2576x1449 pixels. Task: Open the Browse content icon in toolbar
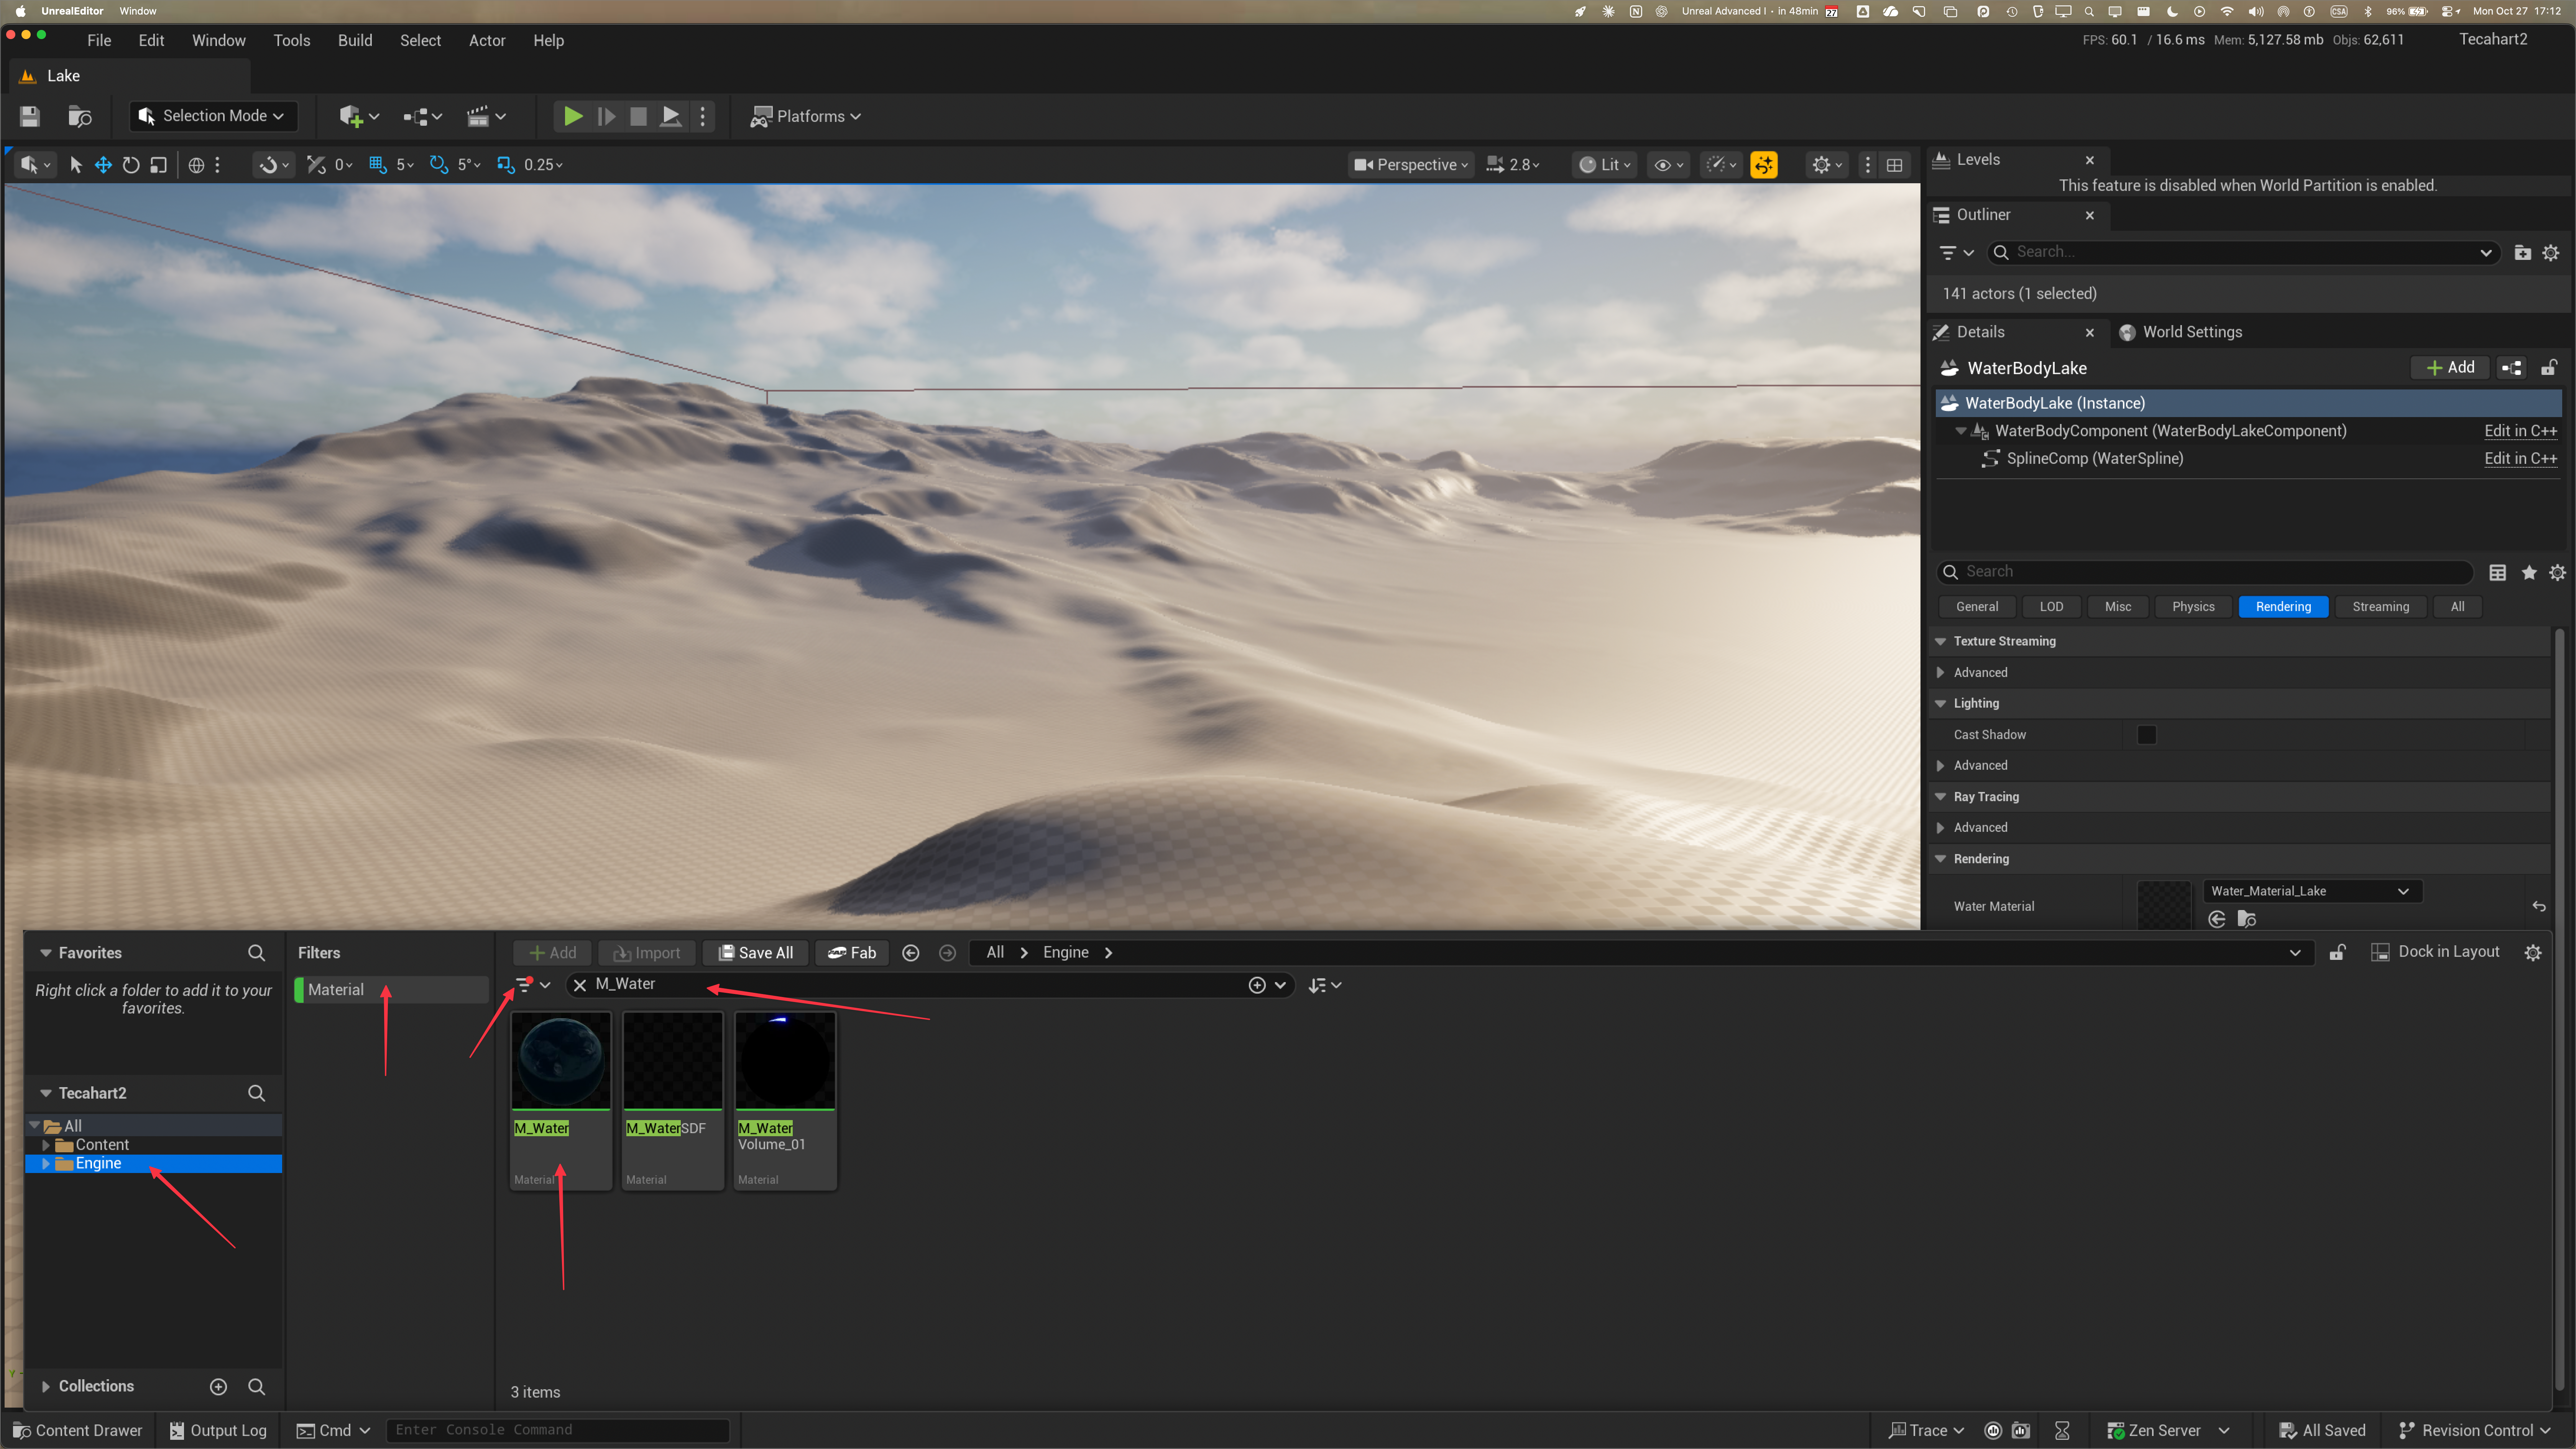(x=80, y=116)
